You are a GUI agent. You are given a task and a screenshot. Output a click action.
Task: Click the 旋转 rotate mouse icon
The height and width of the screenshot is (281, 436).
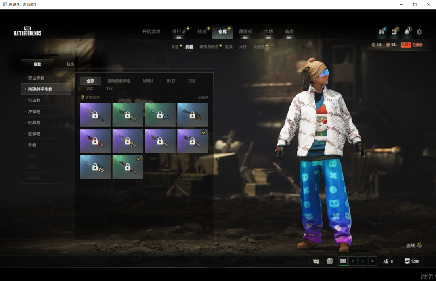pos(419,245)
